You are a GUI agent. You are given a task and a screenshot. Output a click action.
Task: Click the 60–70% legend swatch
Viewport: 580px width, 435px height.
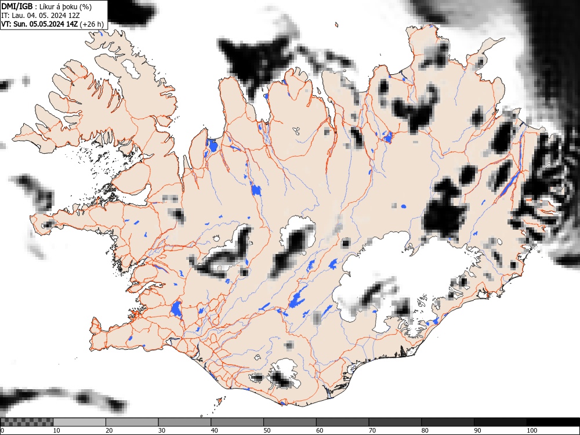342,422
